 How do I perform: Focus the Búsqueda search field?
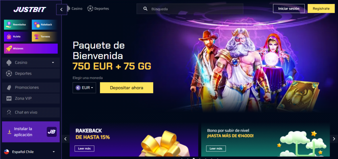pyautogui.click(x=190, y=9)
